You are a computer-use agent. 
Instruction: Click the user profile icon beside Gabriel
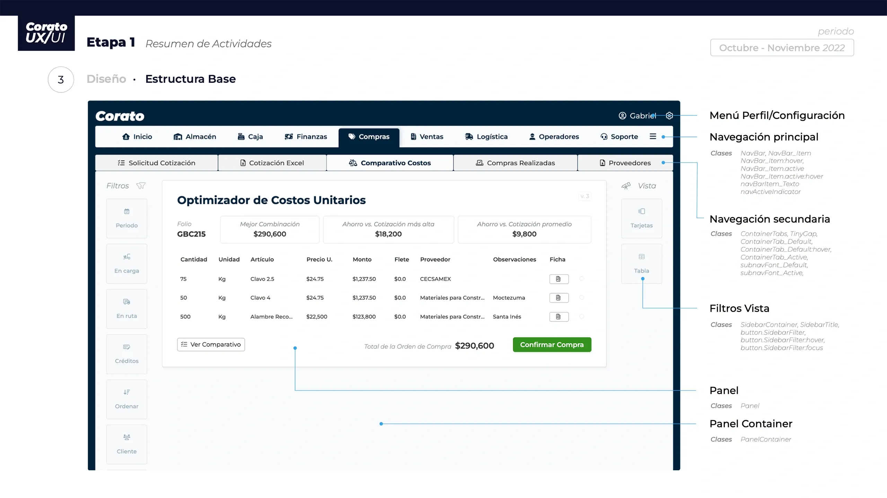[622, 116]
